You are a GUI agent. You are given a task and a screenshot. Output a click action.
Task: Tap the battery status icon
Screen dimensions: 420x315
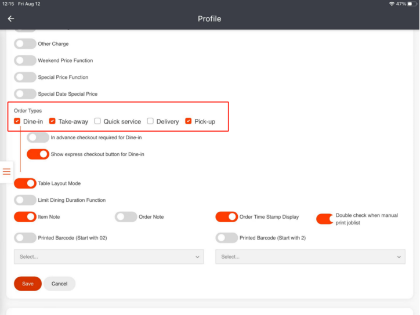point(412,4)
